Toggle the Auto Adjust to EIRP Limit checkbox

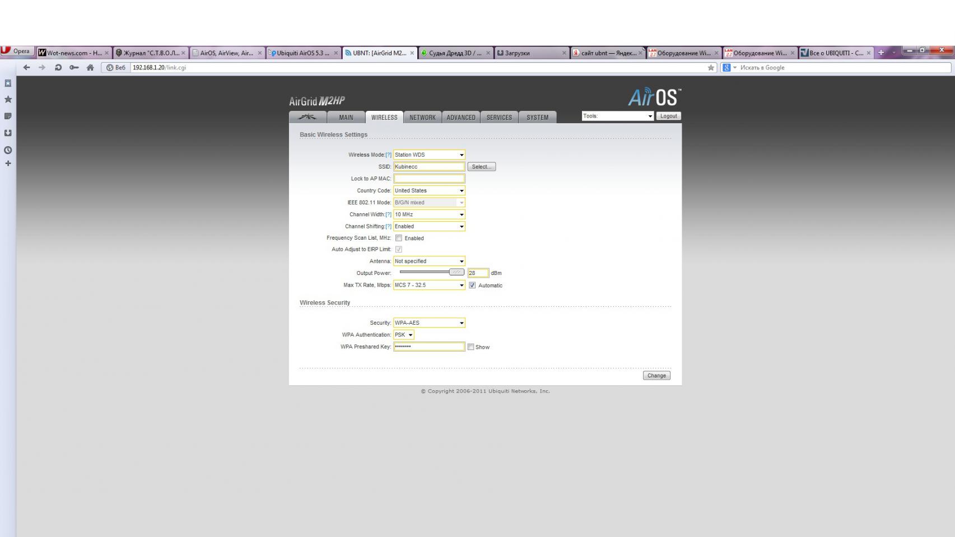(x=399, y=249)
